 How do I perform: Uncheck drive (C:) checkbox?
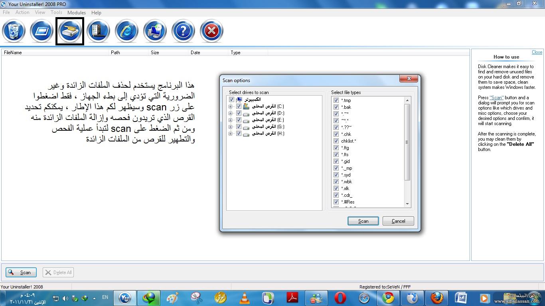tap(239, 106)
